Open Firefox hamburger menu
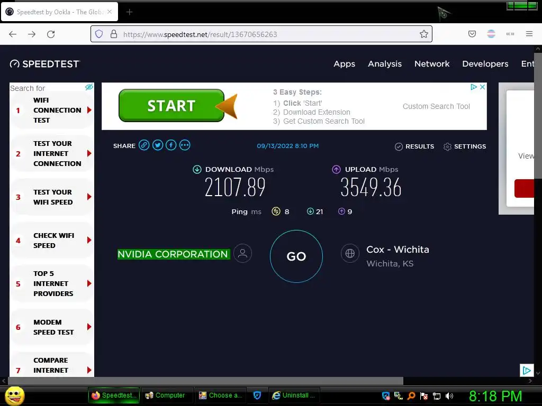The image size is (542, 406). [529, 34]
